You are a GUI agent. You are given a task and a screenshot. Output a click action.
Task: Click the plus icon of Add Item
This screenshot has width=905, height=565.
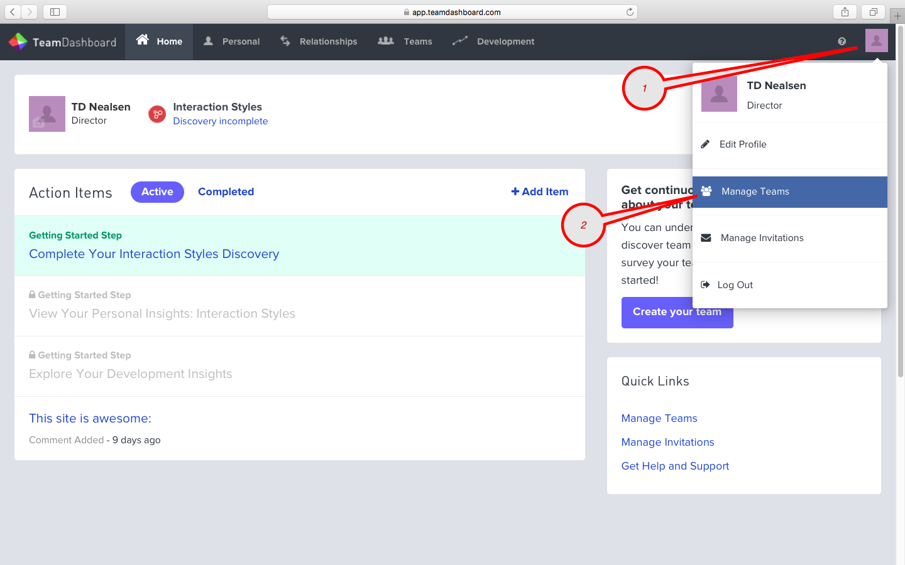[x=515, y=191]
